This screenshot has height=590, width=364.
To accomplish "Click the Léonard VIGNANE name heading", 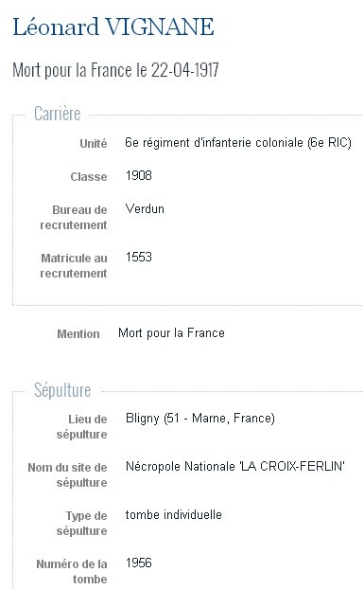I will pyautogui.click(x=113, y=27).
